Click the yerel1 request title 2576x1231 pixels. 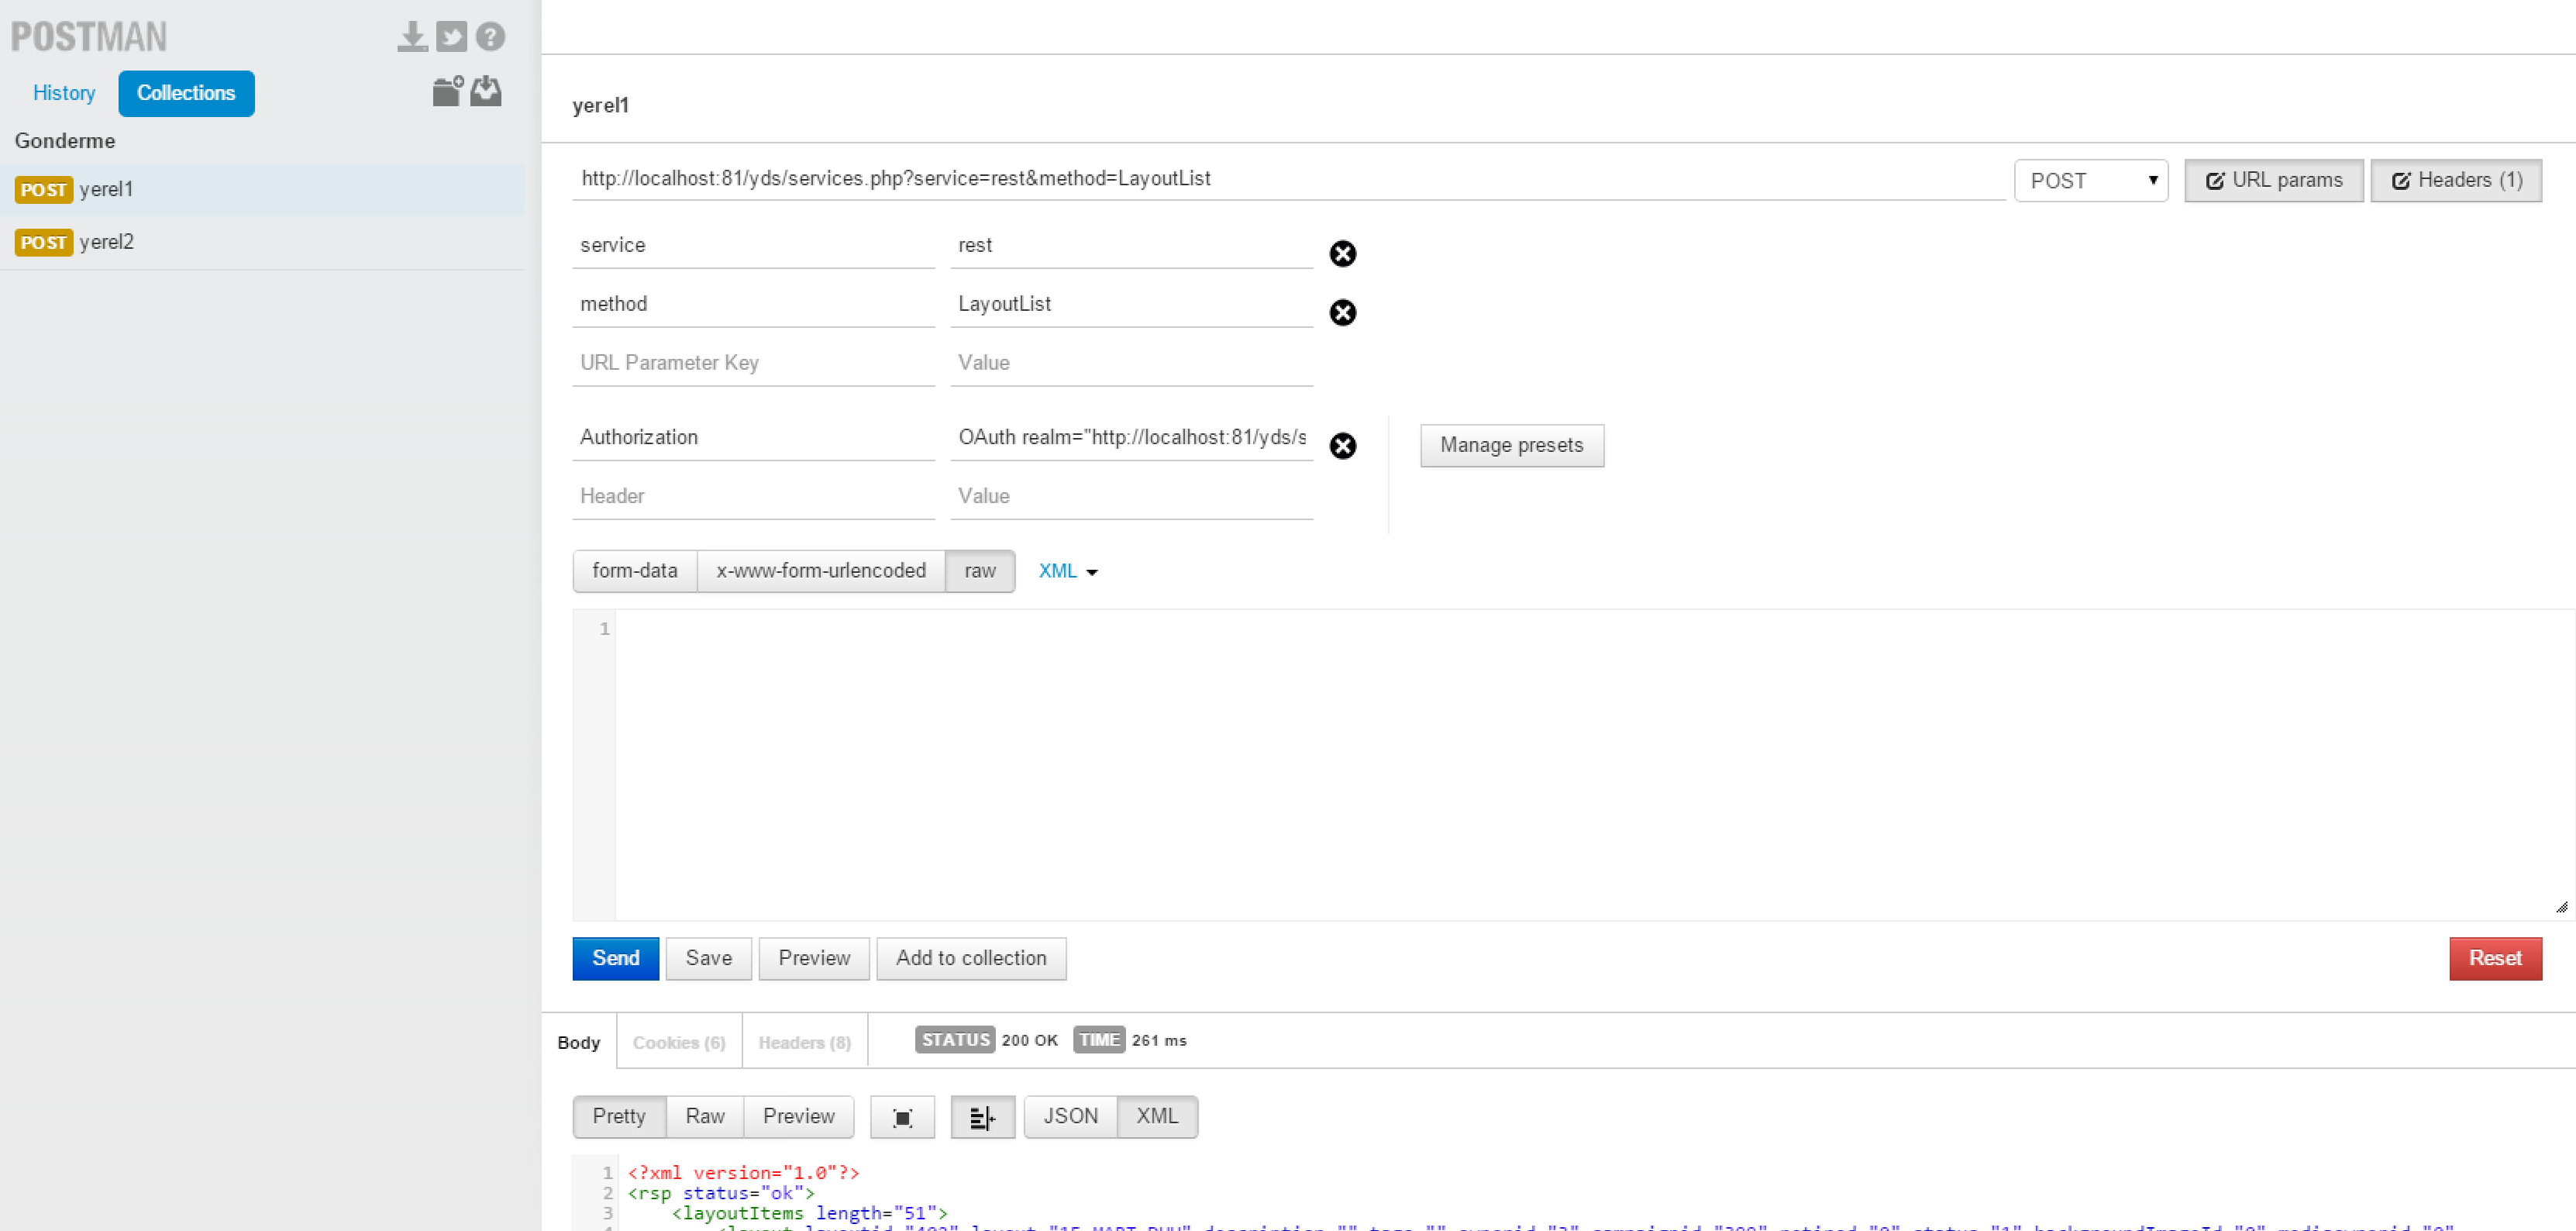pyautogui.click(x=600, y=106)
